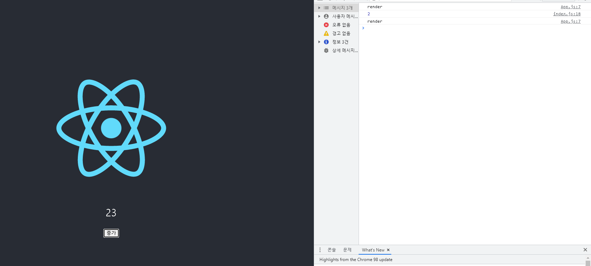The height and width of the screenshot is (266, 591).
Task: Expand the 사용자 메시지 user messages group
Action: pyautogui.click(x=319, y=16)
